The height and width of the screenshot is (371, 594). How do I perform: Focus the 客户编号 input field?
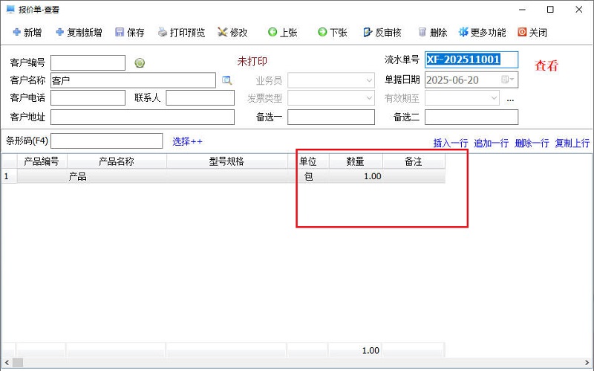88,63
